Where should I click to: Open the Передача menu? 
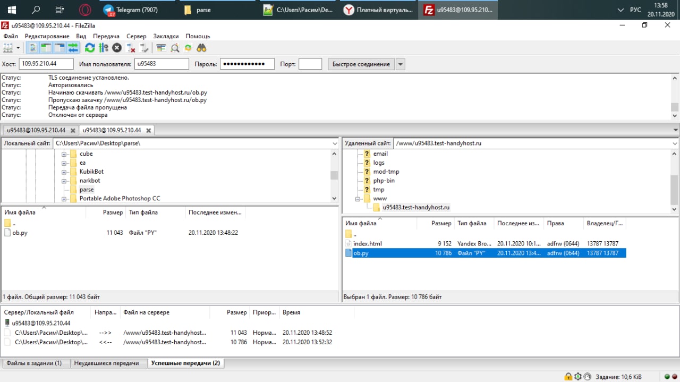(106, 36)
